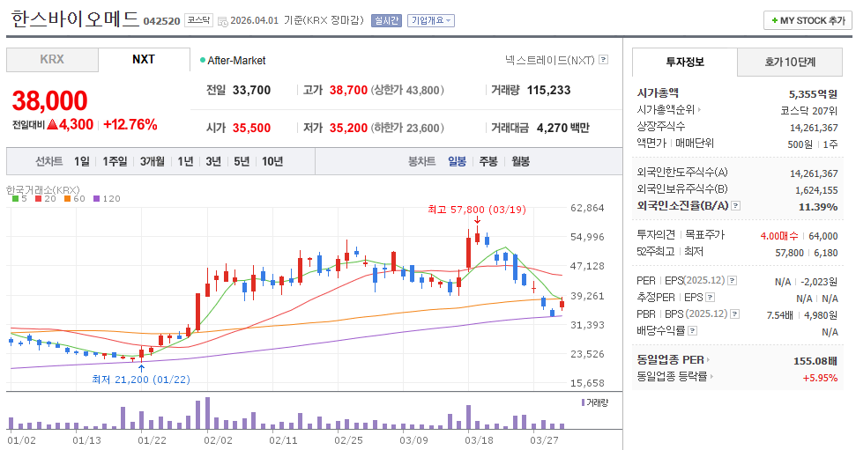Expand the 동일업종 PER arrow link
856x450 pixels.
708,360
